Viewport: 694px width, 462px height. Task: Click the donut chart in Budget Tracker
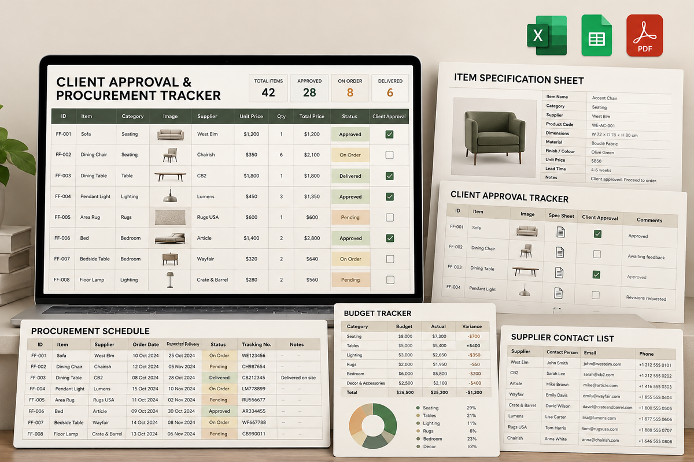pyautogui.click(x=372, y=426)
